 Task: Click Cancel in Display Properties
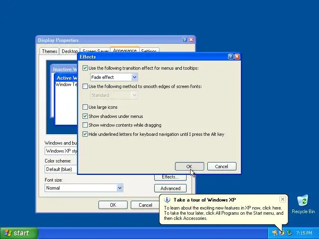point(145,205)
